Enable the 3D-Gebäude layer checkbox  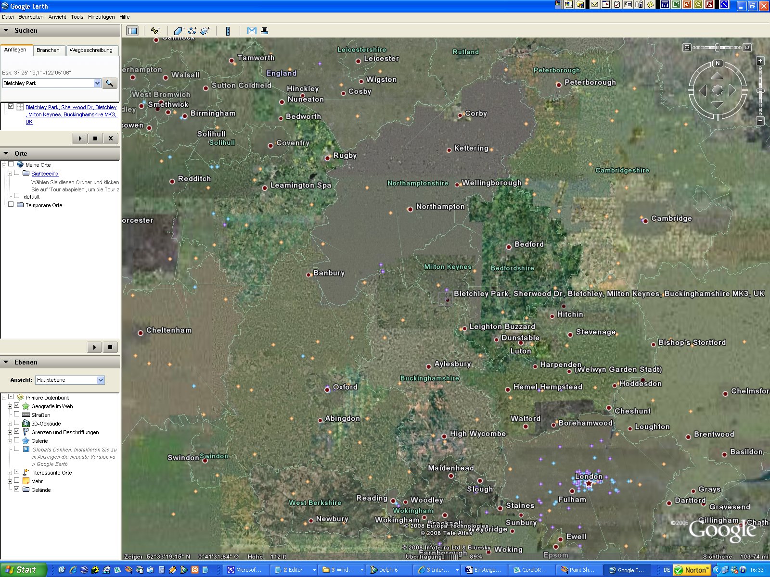pyautogui.click(x=17, y=423)
